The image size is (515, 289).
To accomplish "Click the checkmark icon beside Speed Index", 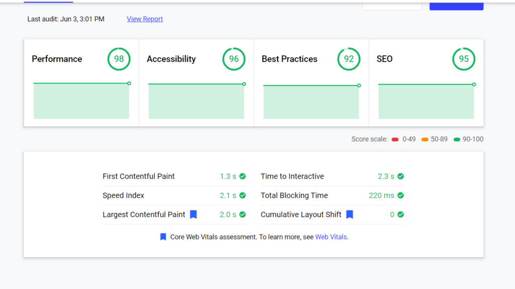I will [242, 195].
